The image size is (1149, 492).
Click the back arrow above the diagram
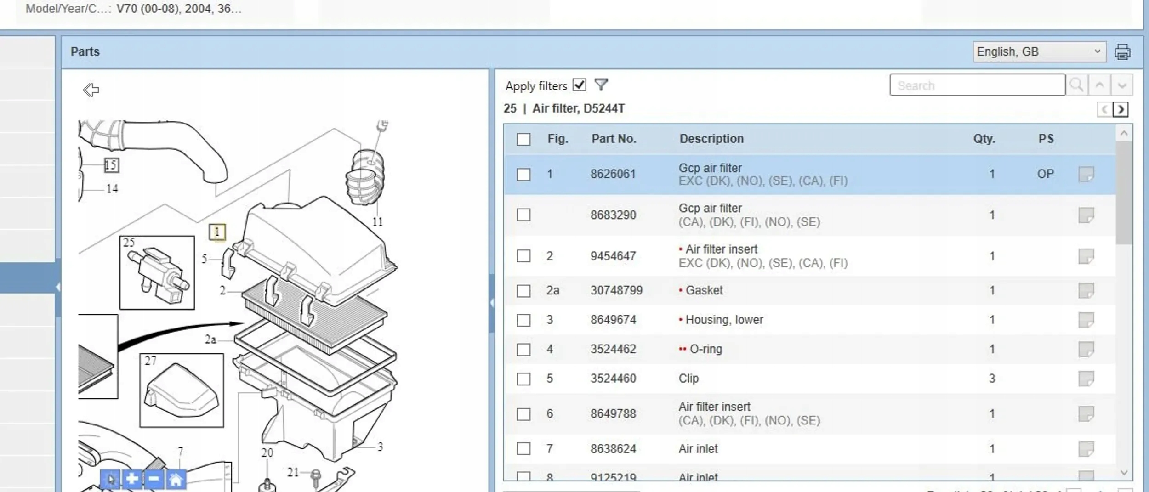pyautogui.click(x=91, y=90)
